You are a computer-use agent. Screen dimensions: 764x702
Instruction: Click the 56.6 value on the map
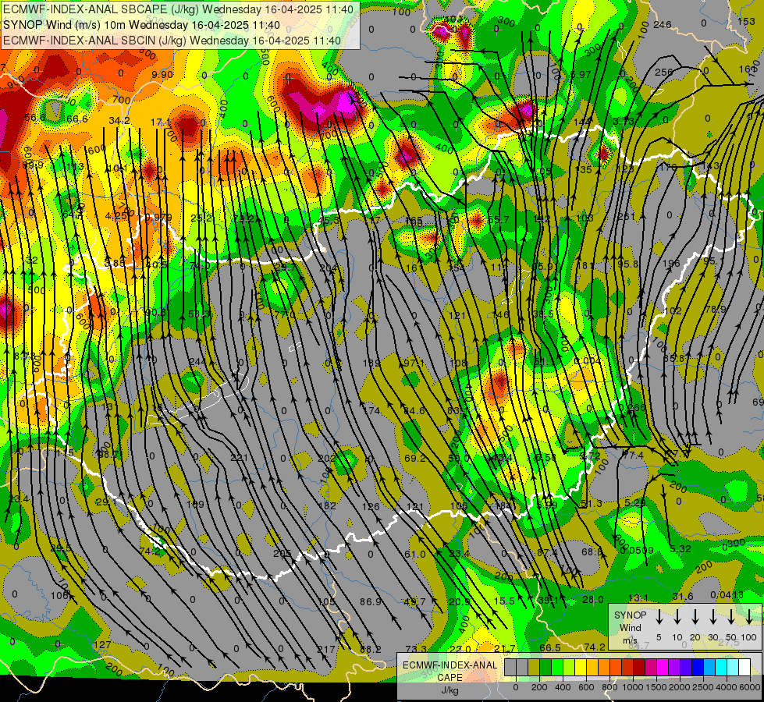coord(34,118)
